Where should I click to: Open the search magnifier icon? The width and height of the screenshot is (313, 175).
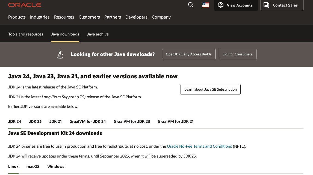pyautogui.click(x=191, y=5)
